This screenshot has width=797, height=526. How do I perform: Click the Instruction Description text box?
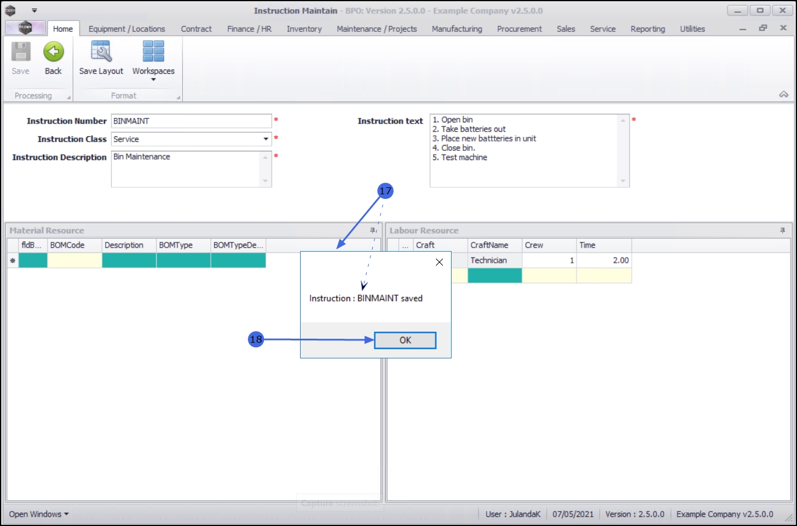[192, 169]
